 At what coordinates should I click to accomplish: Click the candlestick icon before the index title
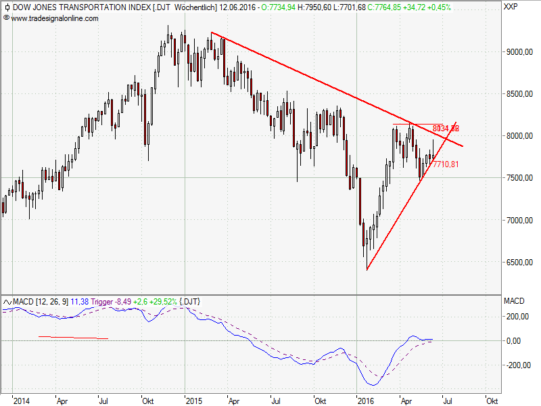7,7
